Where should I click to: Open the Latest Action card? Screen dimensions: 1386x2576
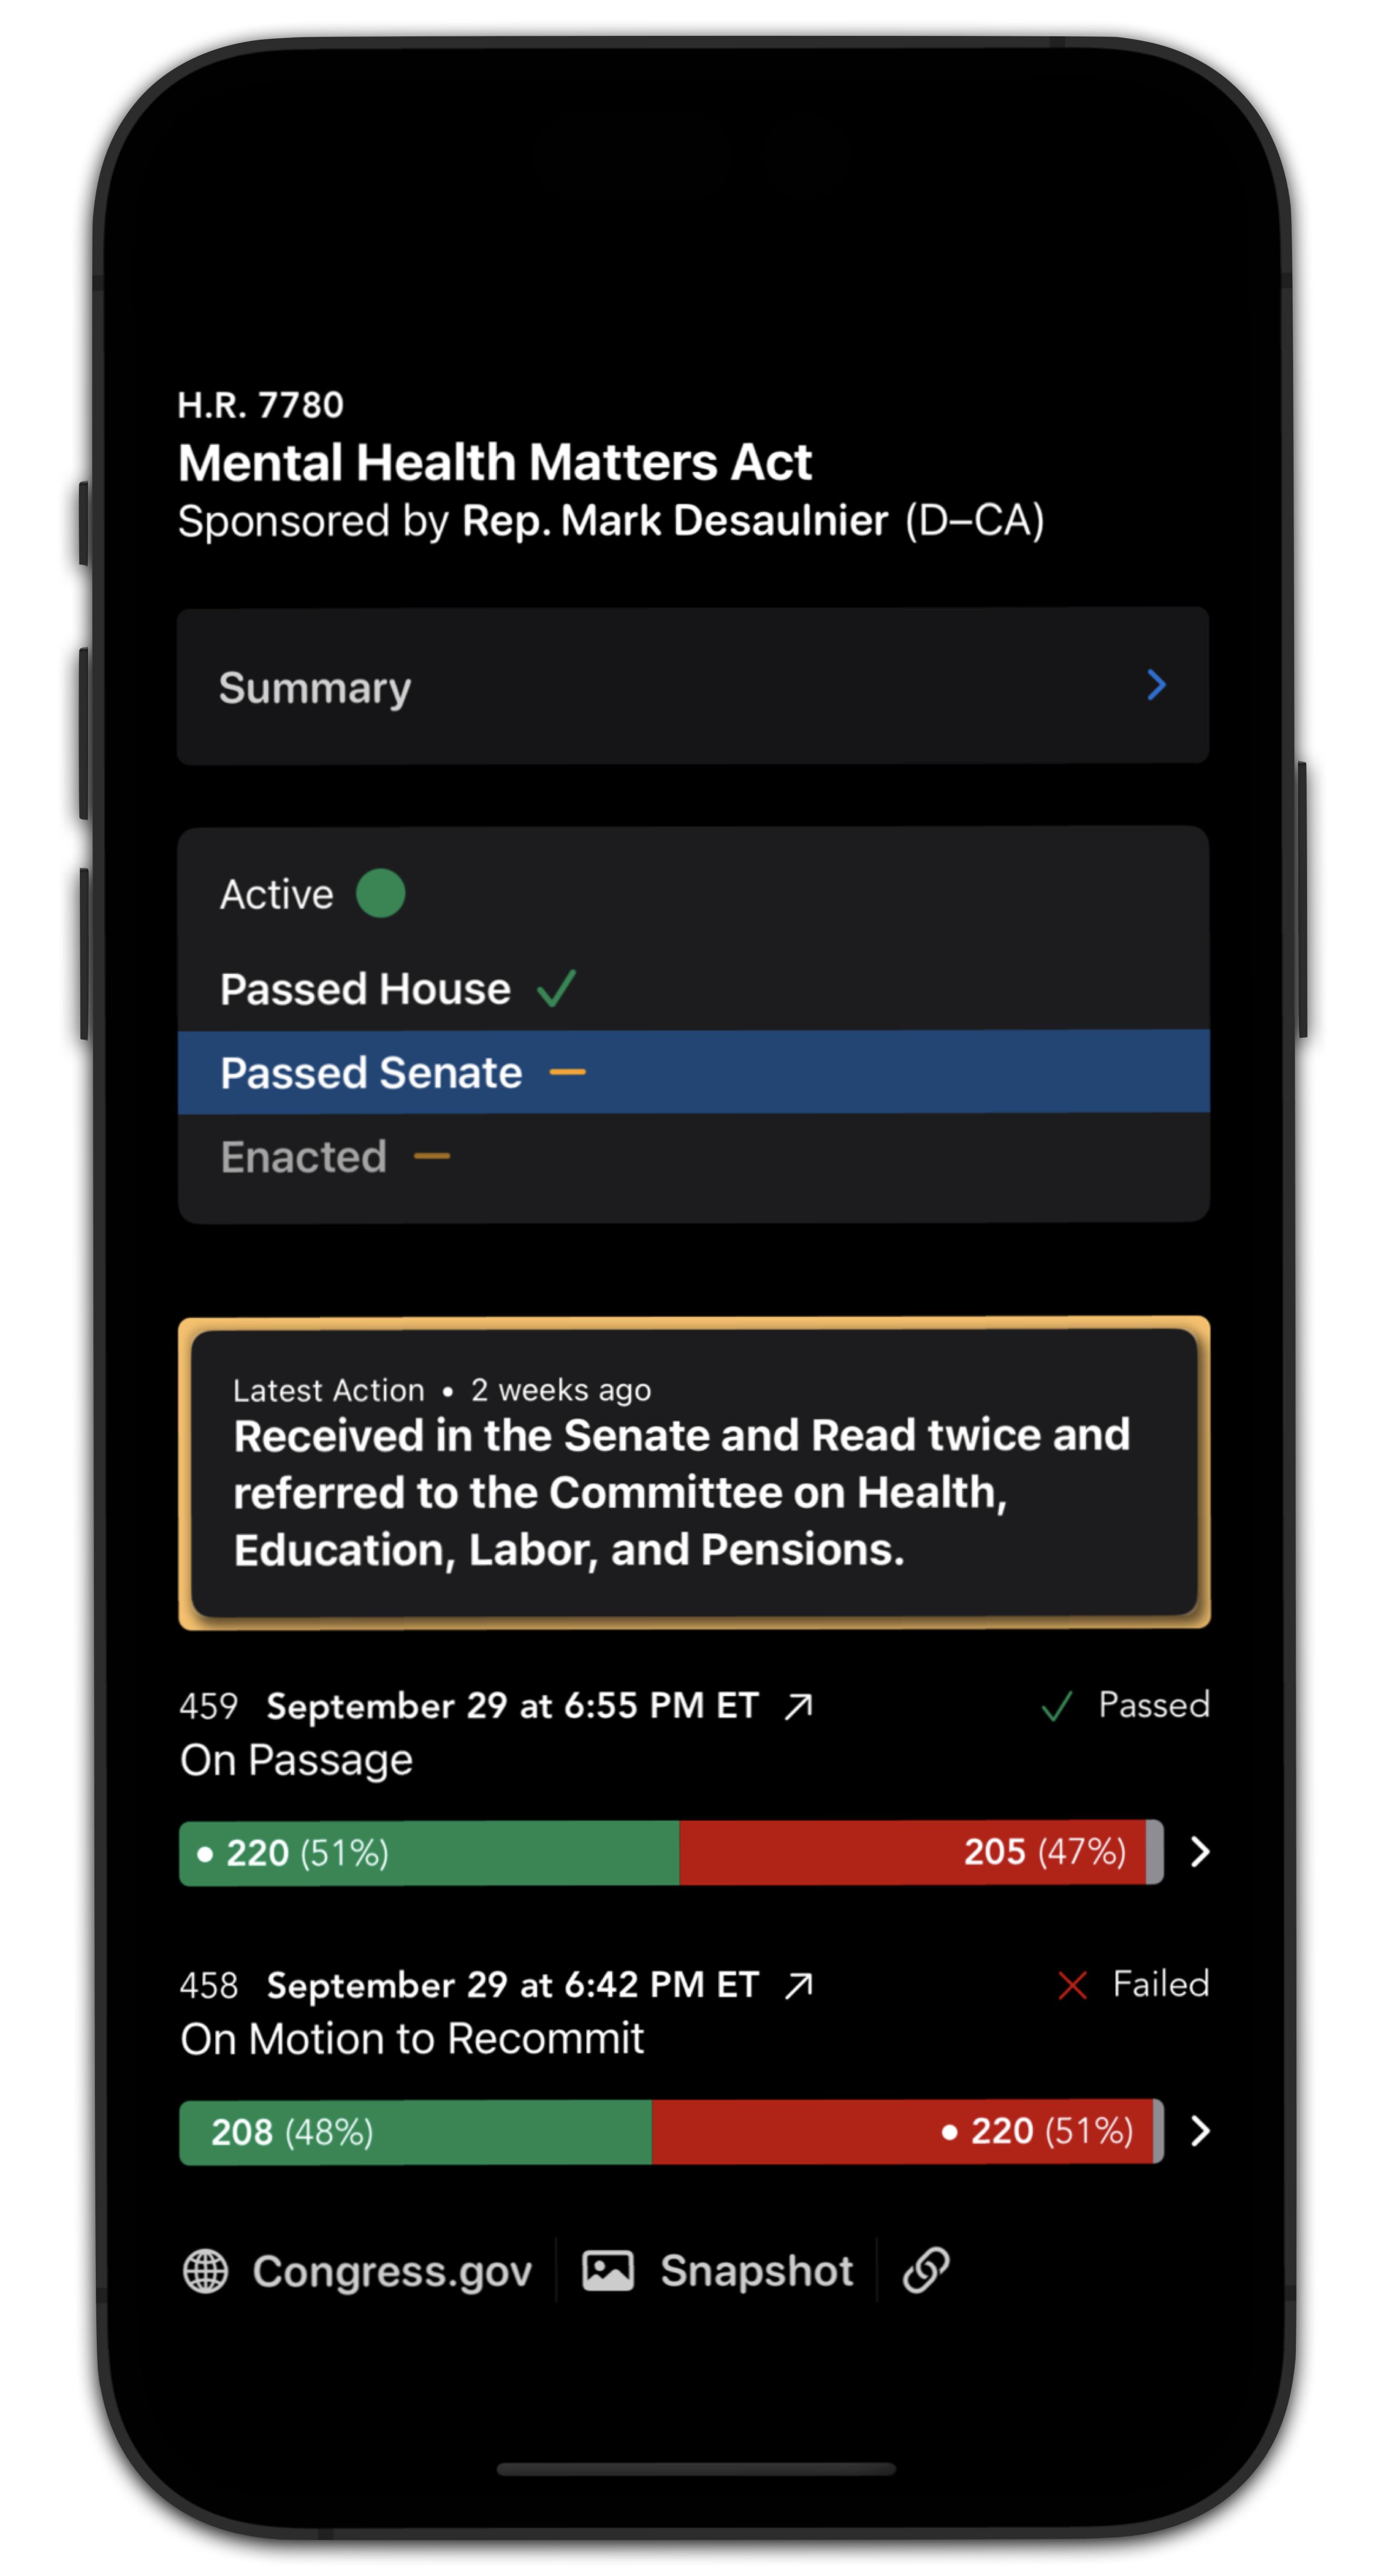tap(694, 1472)
